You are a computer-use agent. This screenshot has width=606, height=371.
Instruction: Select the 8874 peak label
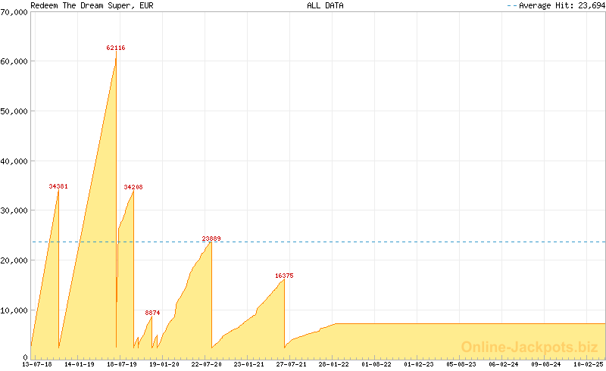[152, 312]
